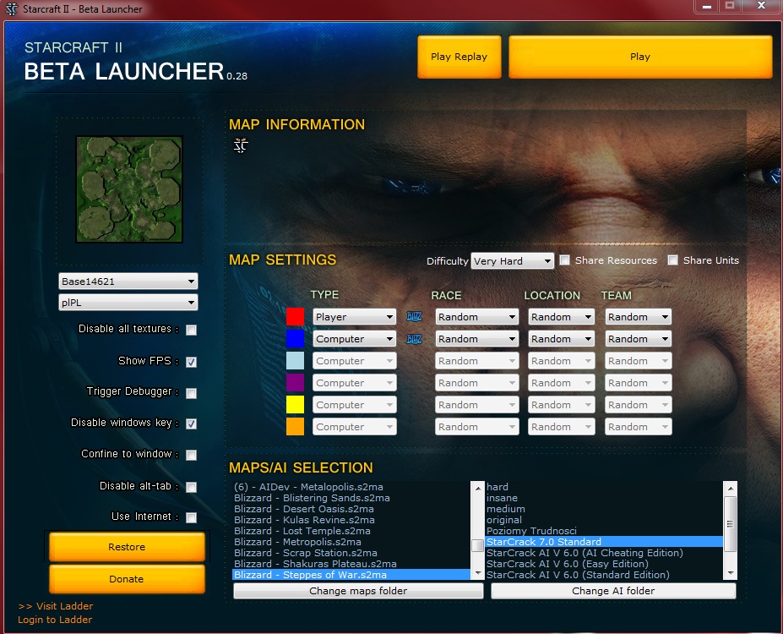This screenshot has height=634, width=783.
Task: Open the Very Hard difficulty dropdown
Action: (x=513, y=261)
